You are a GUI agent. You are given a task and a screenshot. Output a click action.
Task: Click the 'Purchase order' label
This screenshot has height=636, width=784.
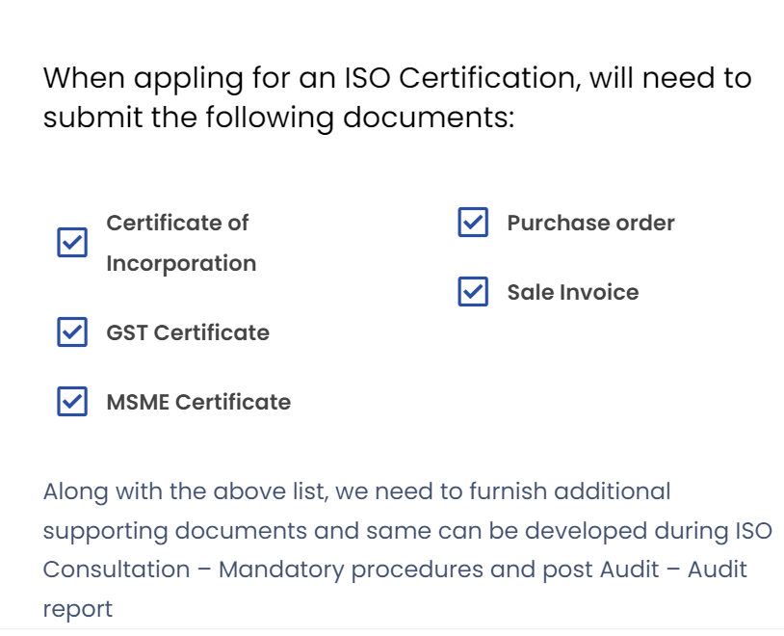(x=591, y=223)
